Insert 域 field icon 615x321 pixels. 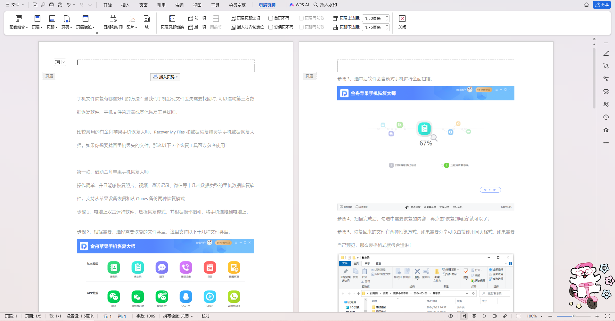coord(147,22)
